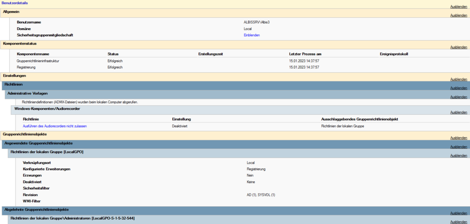Viewport: 470px width, 224px height.
Task: Hide Abgelehnte Gruppenrichtlinienobjekte via Ausblenden
Action: pos(458,213)
